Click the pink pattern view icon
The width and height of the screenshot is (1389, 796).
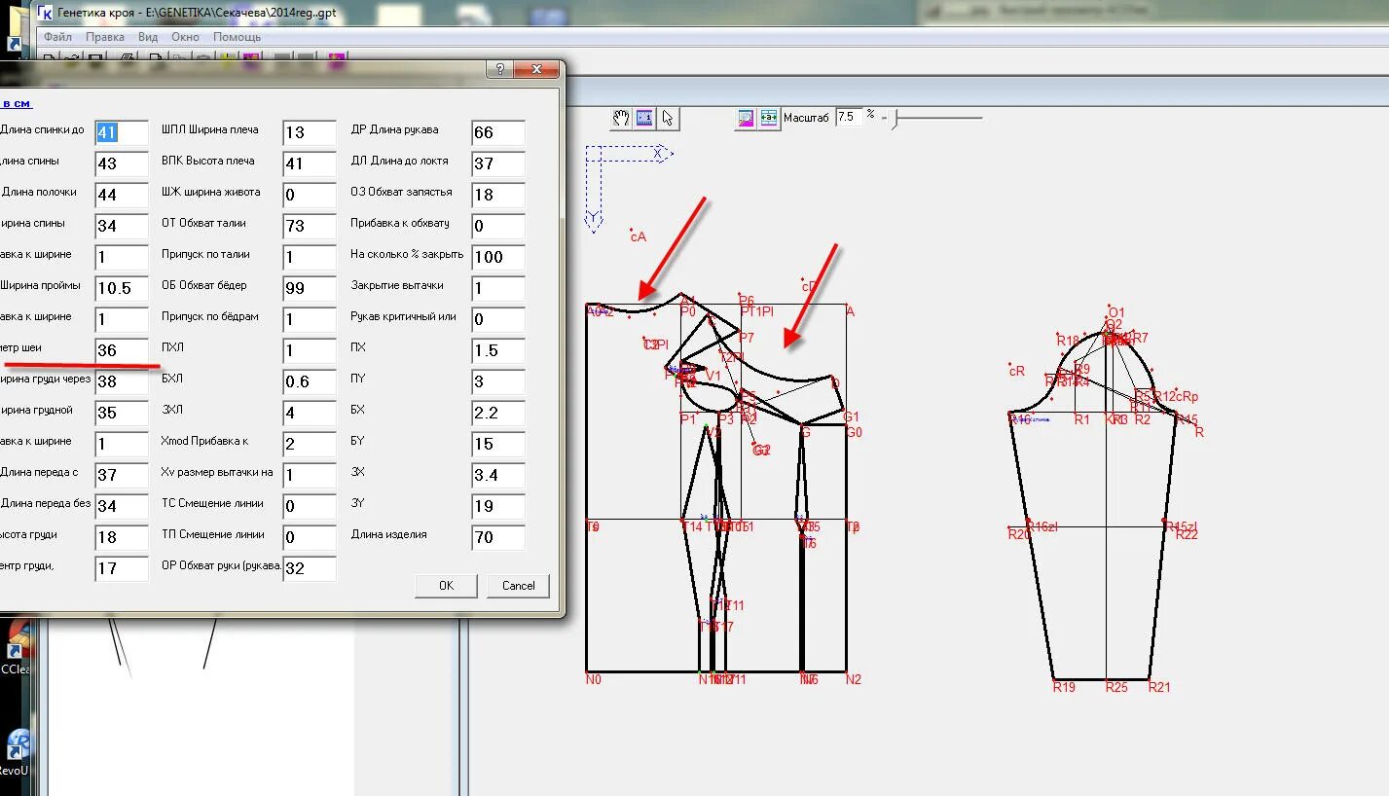pyautogui.click(x=746, y=118)
